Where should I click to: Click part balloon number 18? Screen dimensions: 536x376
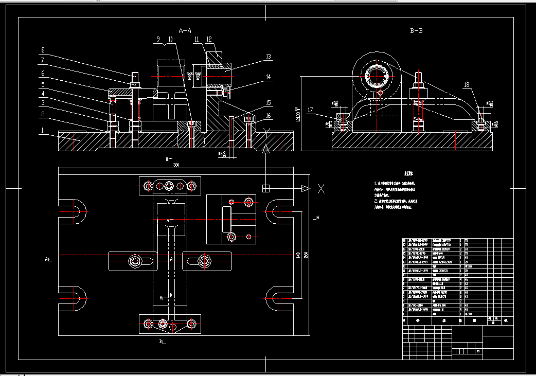coord(467,85)
